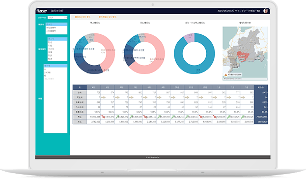Click the 月 header cell of the table
The height and width of the screenshot is (179, 306).
(80, 87)
